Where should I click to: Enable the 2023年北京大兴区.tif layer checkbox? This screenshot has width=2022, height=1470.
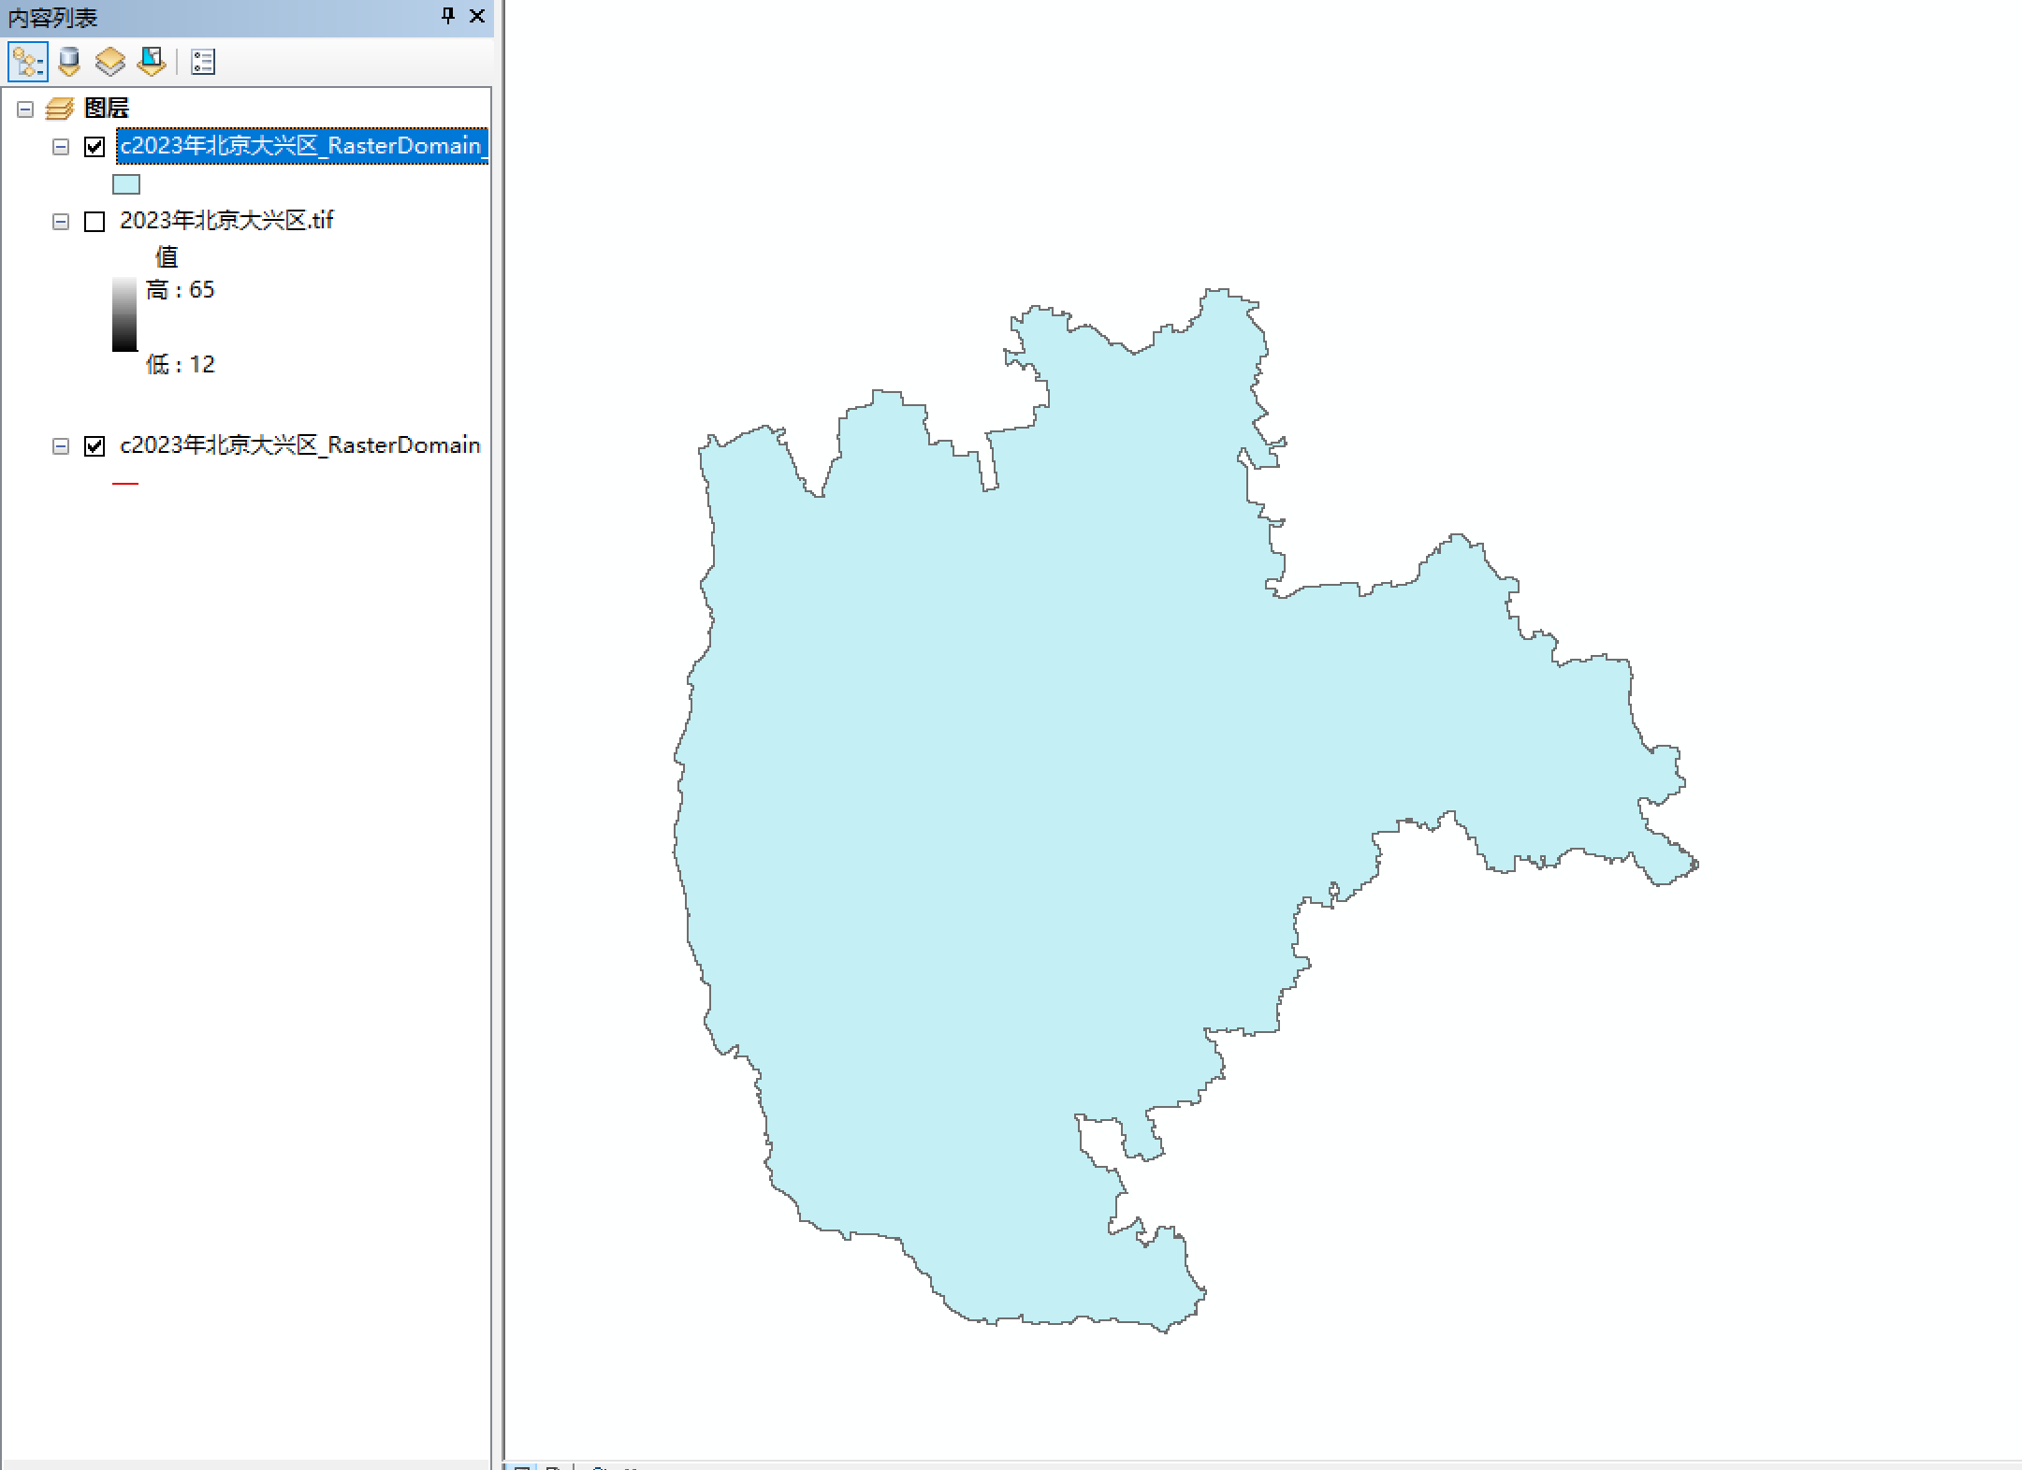(x=95, y=221)
